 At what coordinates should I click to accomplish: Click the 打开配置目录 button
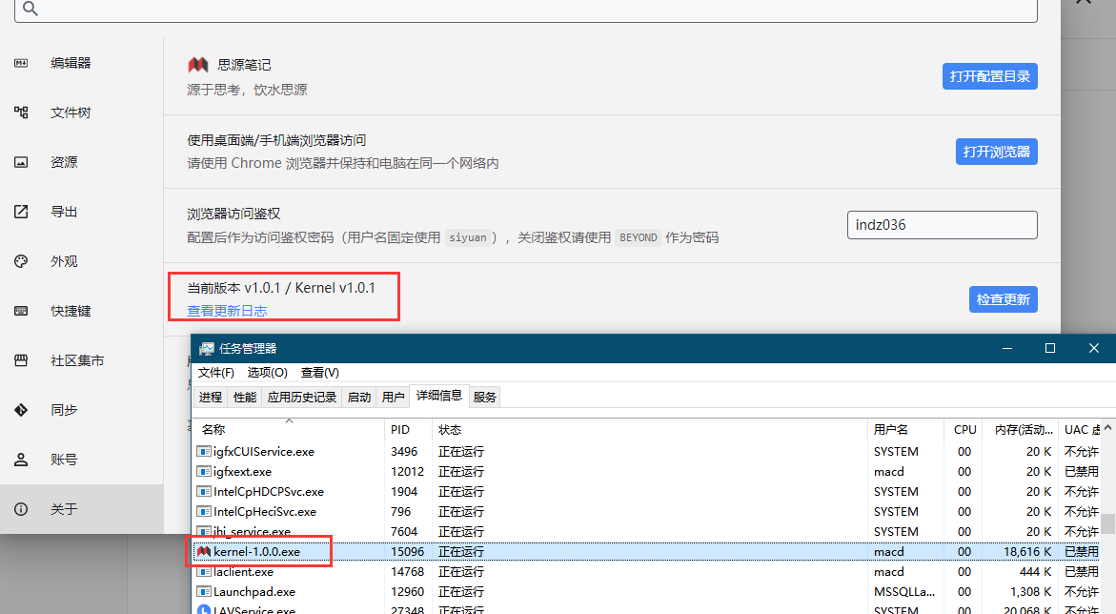click(989, 76)
